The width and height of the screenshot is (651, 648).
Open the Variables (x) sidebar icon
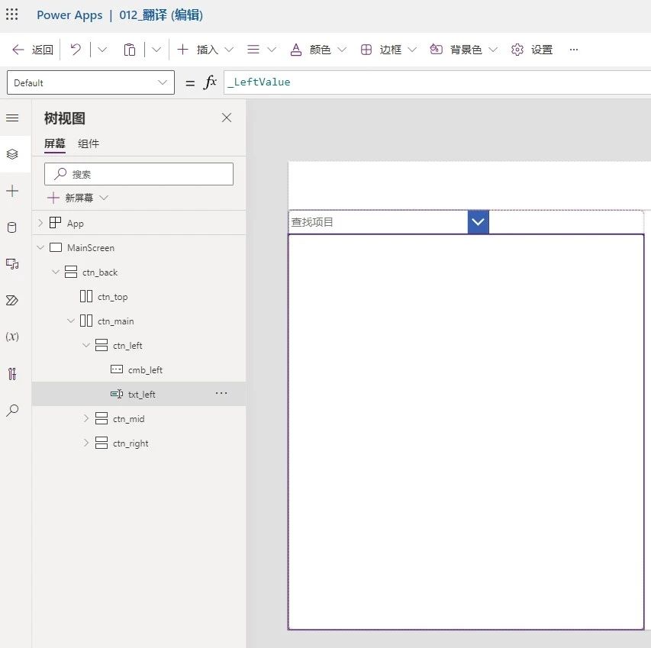tap(12, 337)
